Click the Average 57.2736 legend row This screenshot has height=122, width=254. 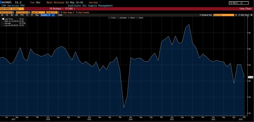(x=15, y=23)
